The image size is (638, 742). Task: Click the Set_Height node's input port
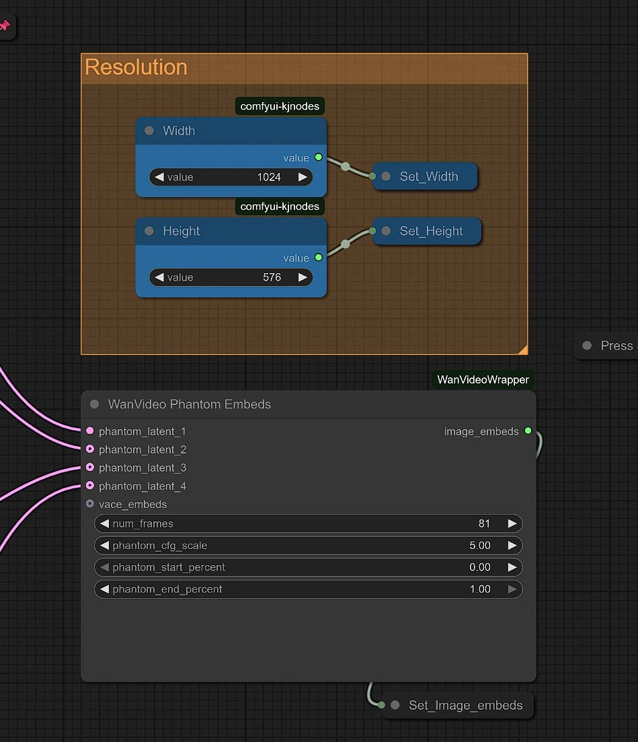click(x=372, y=231)
